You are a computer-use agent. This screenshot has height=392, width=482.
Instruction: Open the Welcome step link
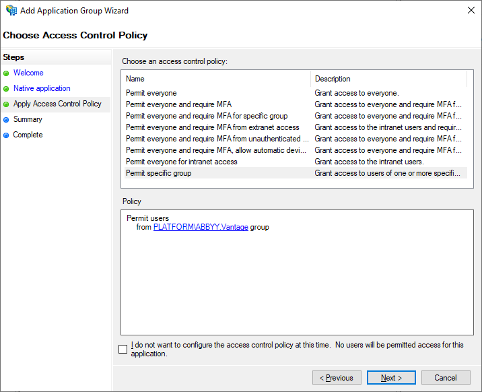click(x=28, y=73)
